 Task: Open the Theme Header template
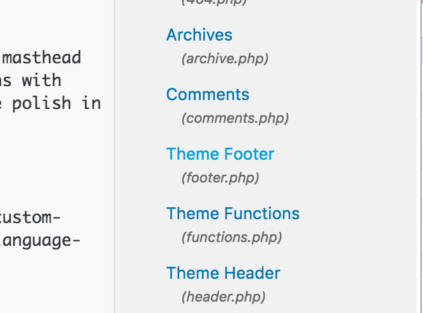coord(224,273)
